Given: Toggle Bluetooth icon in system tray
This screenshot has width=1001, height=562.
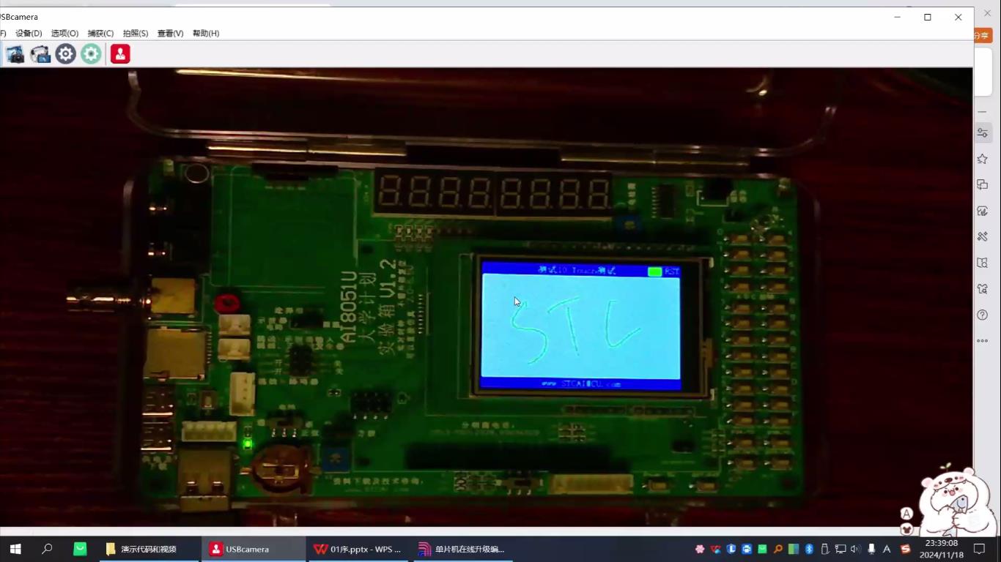Looking at the screenshot, I should [x=810, y=549].
